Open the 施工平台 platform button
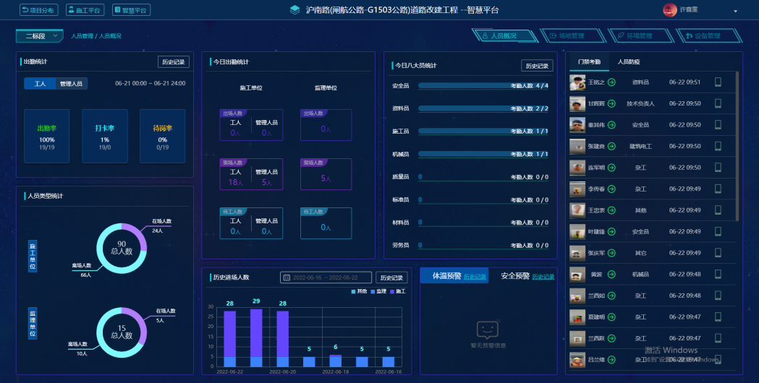 tap(85, 9)
